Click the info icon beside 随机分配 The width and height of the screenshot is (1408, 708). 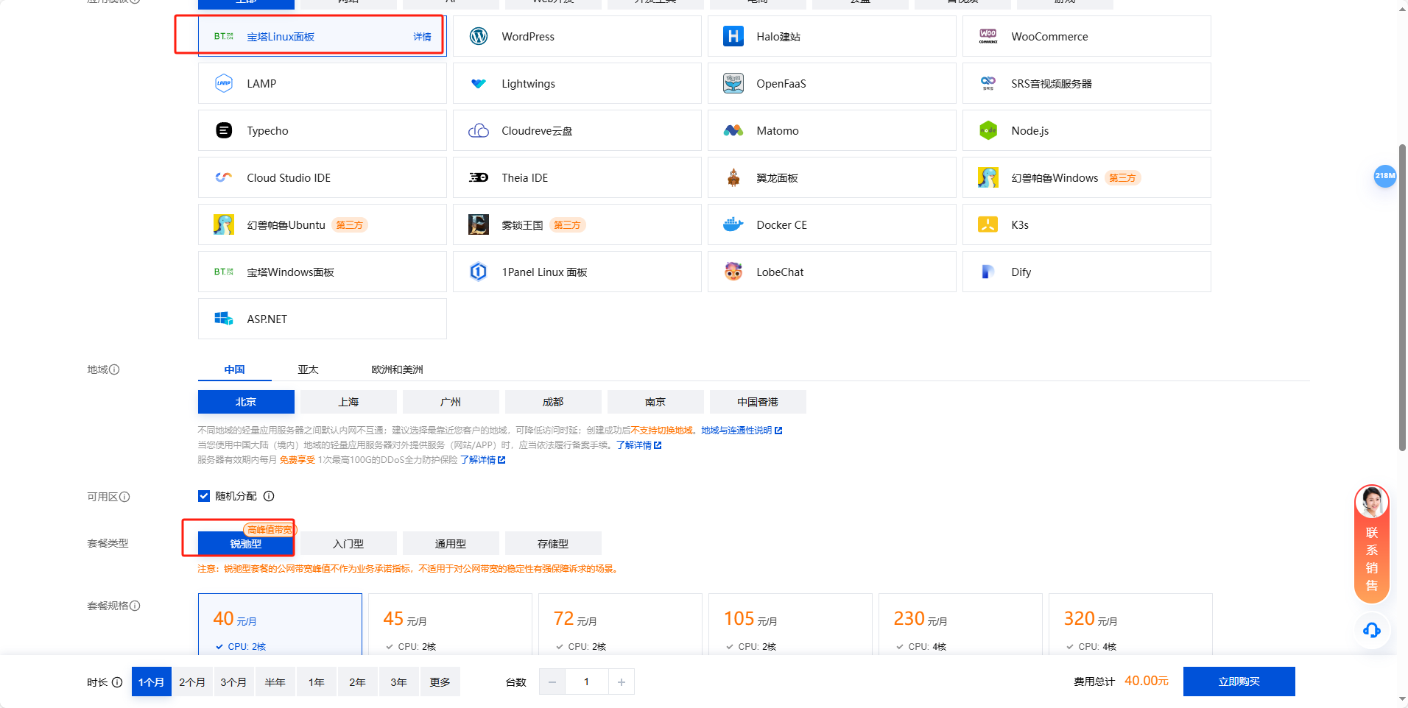(269, 496)
